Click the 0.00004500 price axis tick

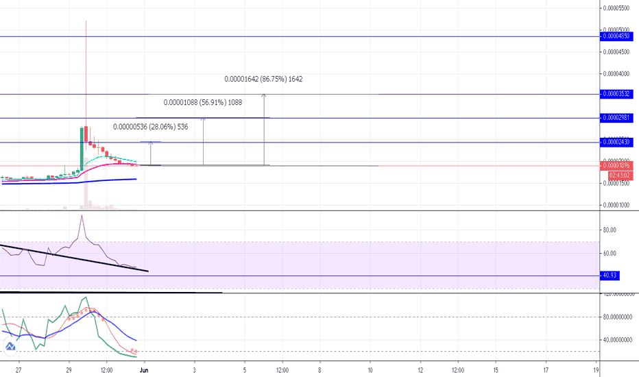pyautogui.click(x=616, y=52)
